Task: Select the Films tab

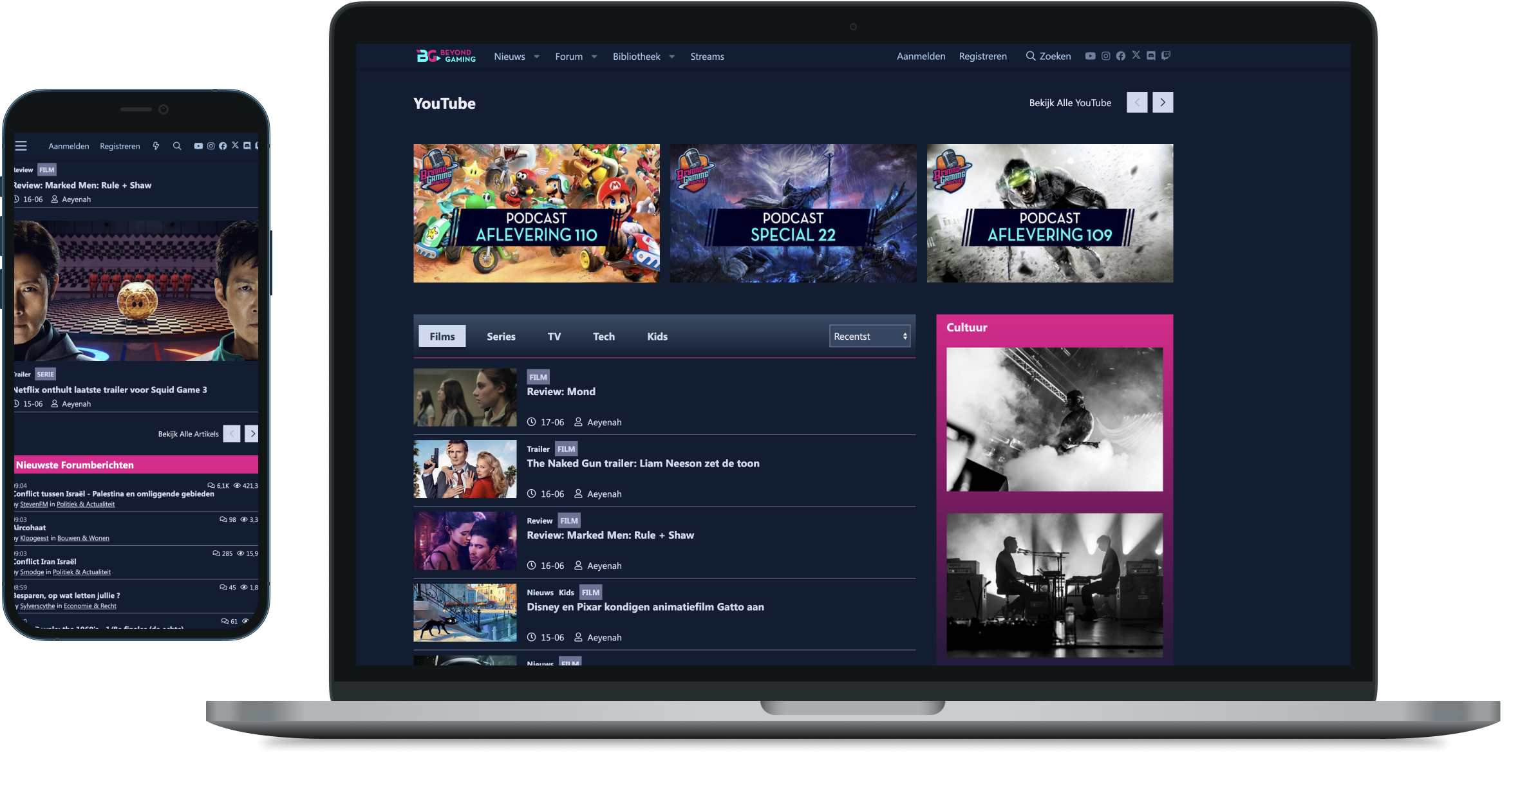Action: (x=442, y=336)
